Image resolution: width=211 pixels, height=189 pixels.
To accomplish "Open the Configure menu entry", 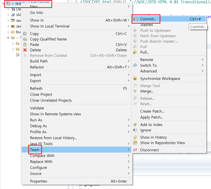I will point(77,168).
